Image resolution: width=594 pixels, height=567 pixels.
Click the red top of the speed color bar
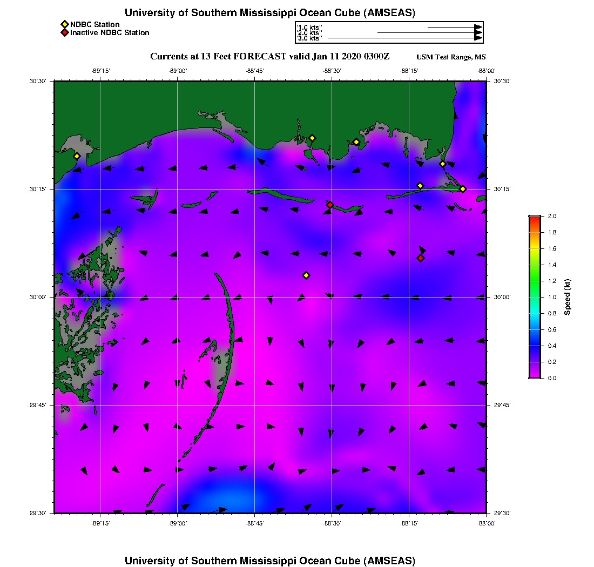[535, 218]
